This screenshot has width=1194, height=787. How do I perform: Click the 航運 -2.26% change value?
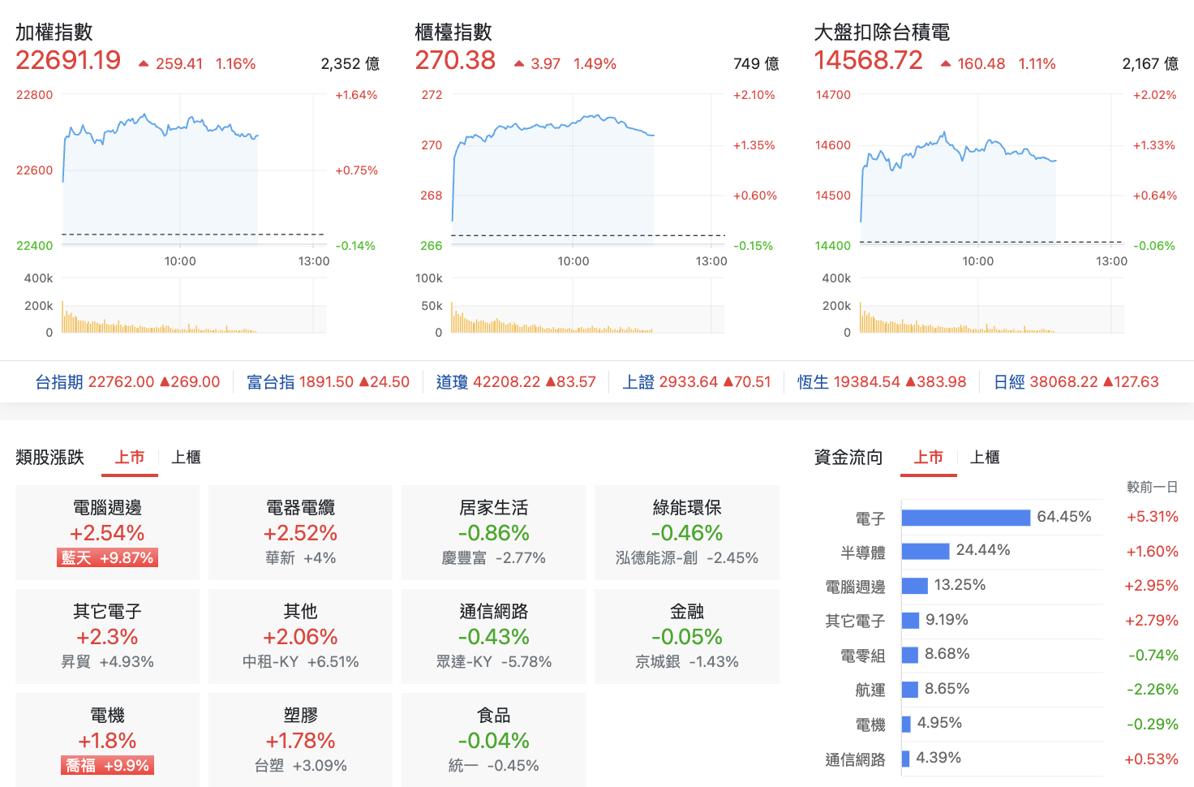[x=1153, y=690]
